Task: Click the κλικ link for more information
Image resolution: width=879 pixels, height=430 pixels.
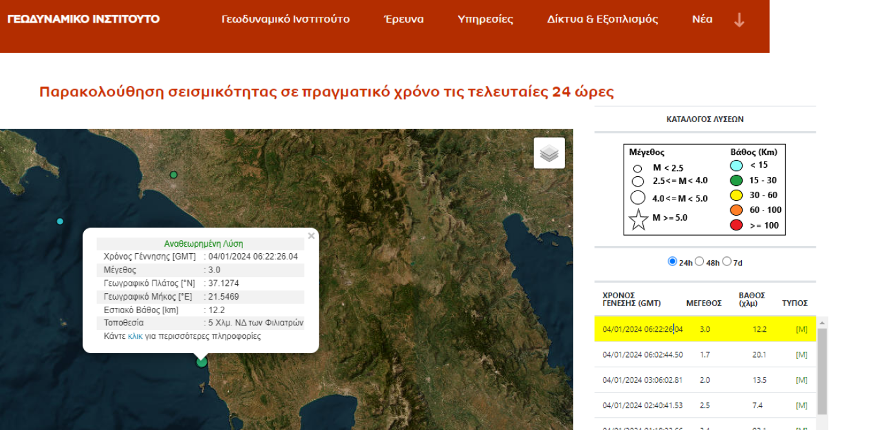Action: click(x=135, y=336)
